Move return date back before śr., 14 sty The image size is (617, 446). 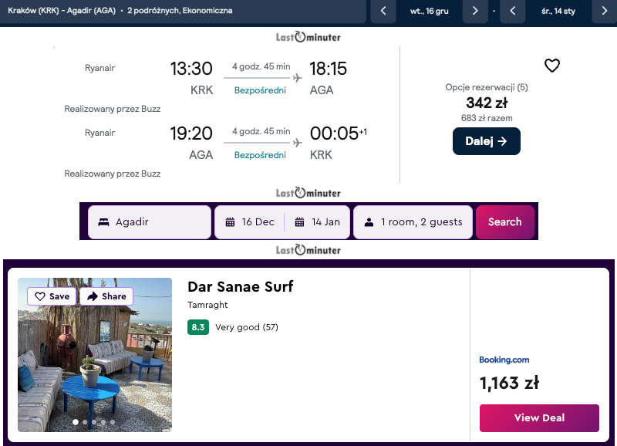(513, 12)
